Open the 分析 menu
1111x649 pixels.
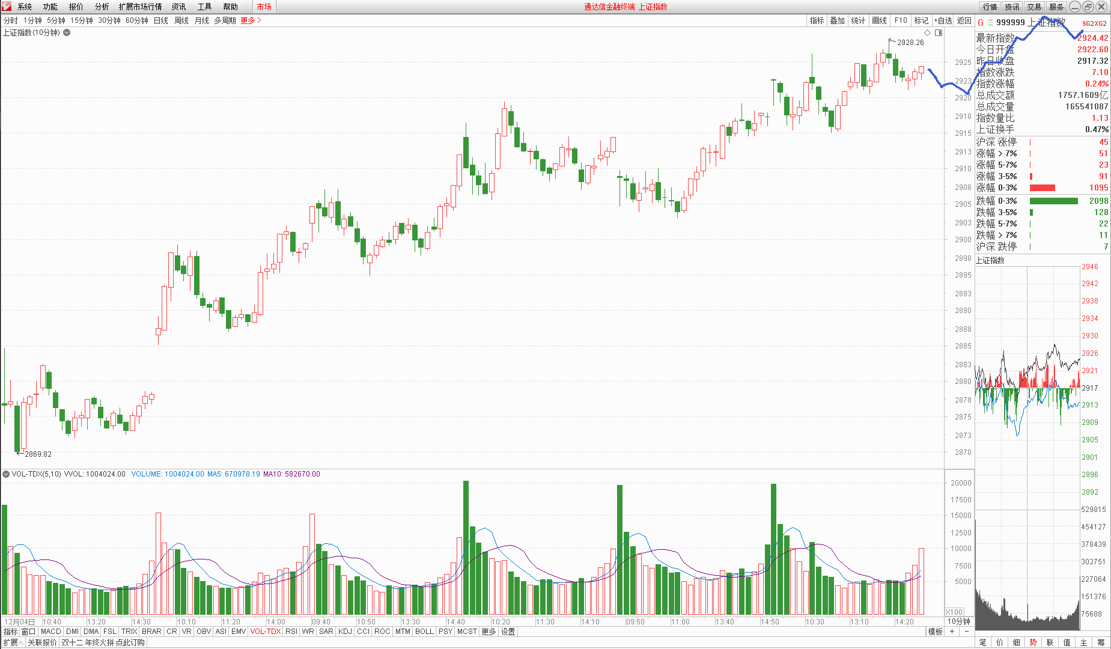[x=102, y=7]
